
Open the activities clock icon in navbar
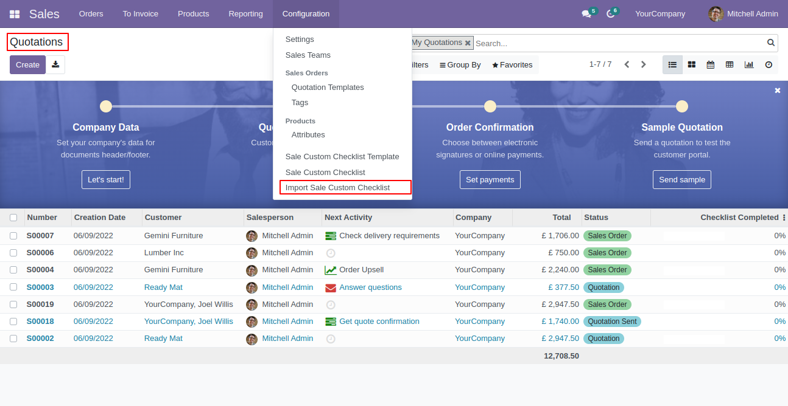point(610,14)
